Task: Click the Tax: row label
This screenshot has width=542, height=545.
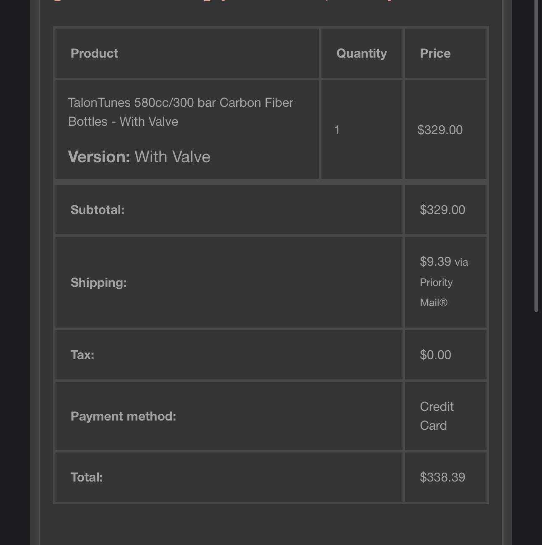Action: 82,355
